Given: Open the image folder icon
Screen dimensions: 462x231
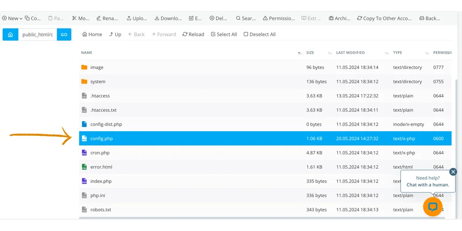Looking at the screenshot, I should point(84,67).
